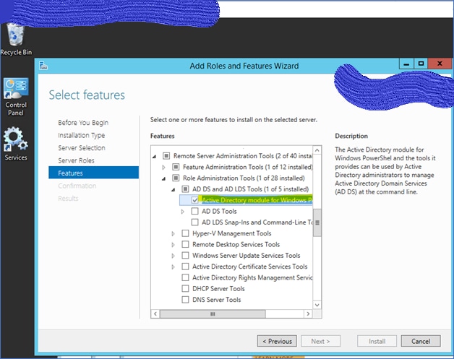Image resolution: width=454 pixels, height=359 pixels.
Task: Collapse Role Administration Tools node
Action: click(164, 178)
